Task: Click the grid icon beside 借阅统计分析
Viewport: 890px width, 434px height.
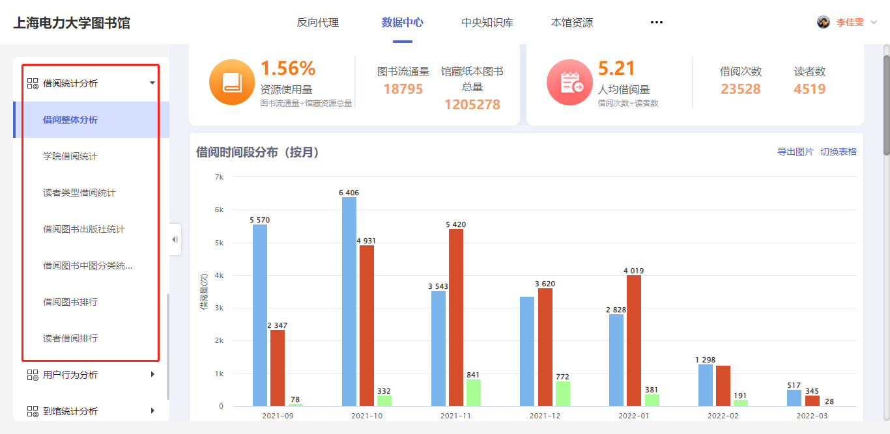Action: pos(33,83)
